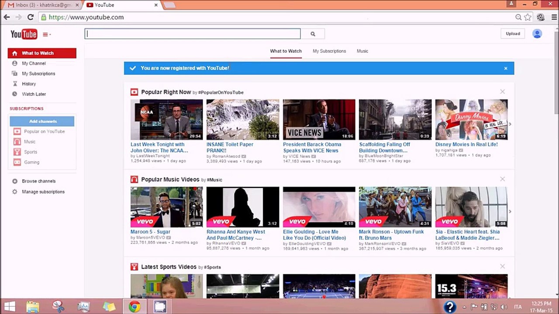Open Sia Elastic Heart video thumbnail

472,207
